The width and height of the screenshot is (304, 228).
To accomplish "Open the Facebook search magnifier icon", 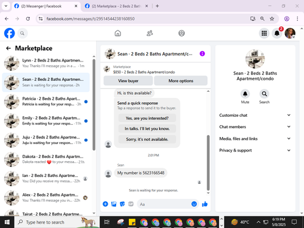I will click(22, 33).
